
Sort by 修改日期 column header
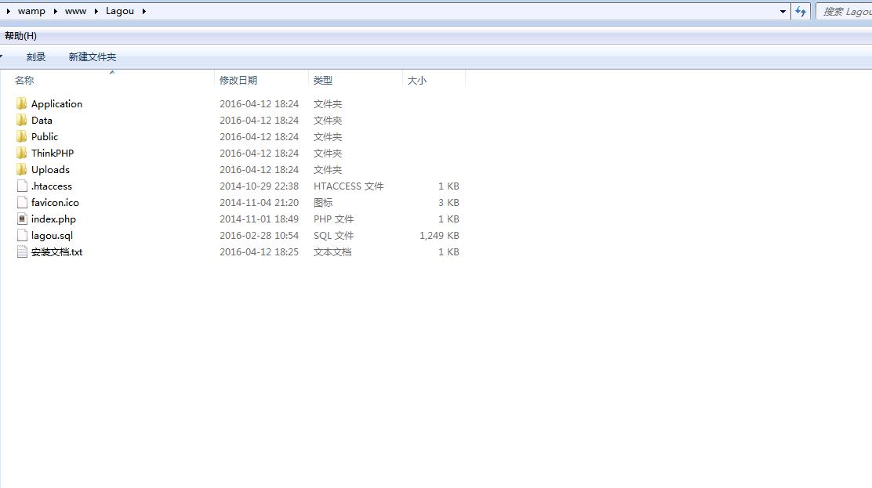click(x=238, y=81)
